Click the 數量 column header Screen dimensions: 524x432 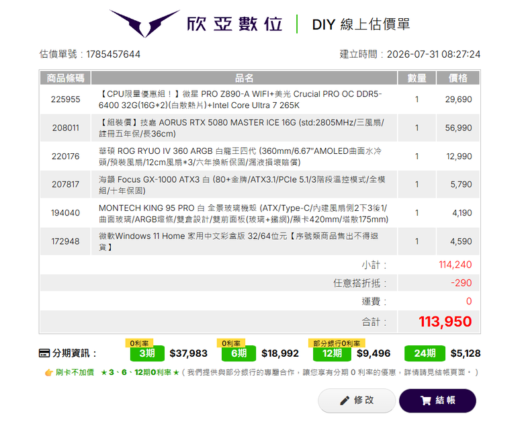coord(417,78)
